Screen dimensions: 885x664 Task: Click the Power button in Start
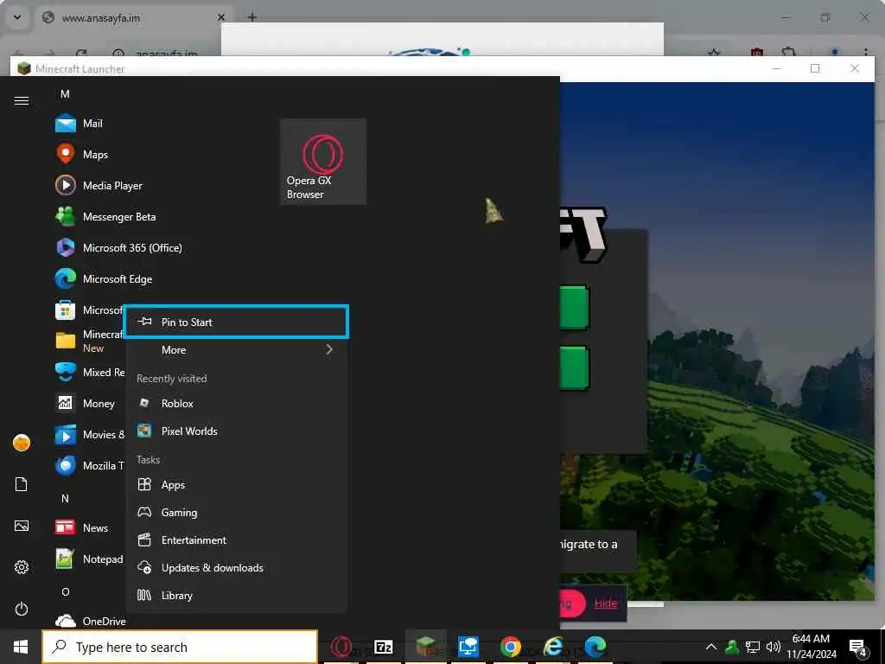(22, 609)
